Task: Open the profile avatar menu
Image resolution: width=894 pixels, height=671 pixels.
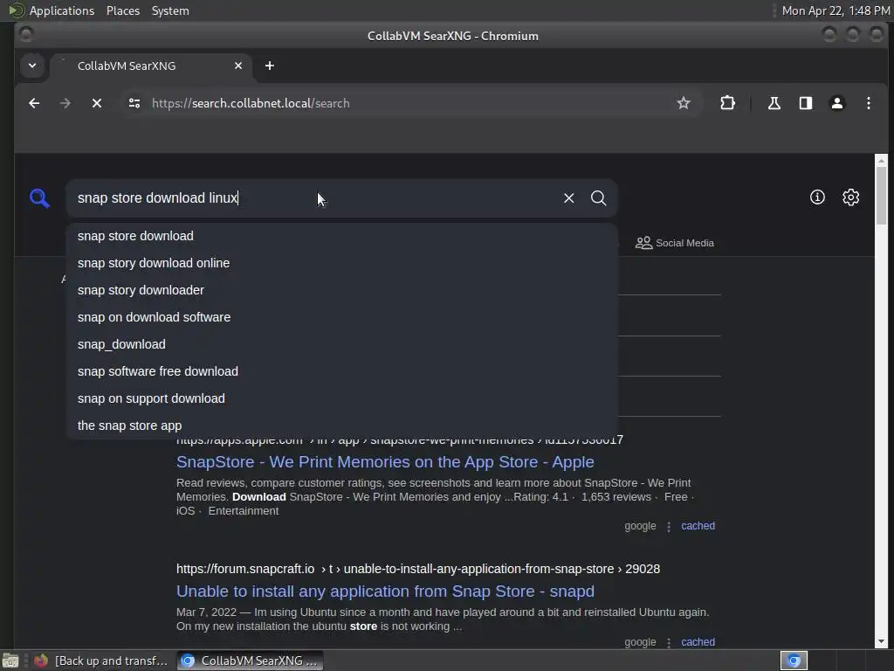Action: coord(837,103)
